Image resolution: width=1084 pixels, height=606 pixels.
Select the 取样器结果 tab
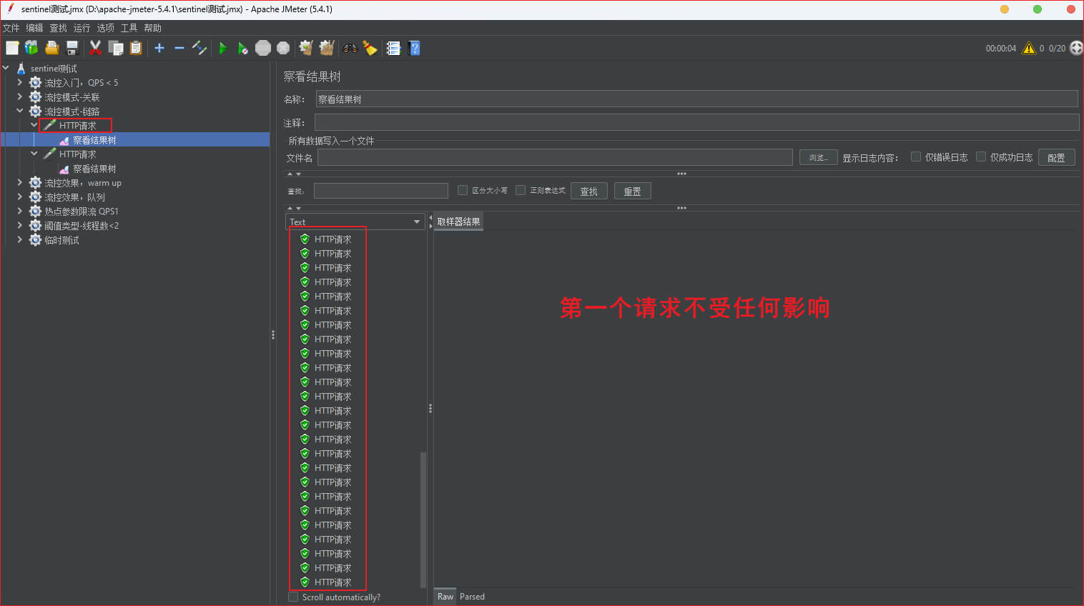pos(458,222)
